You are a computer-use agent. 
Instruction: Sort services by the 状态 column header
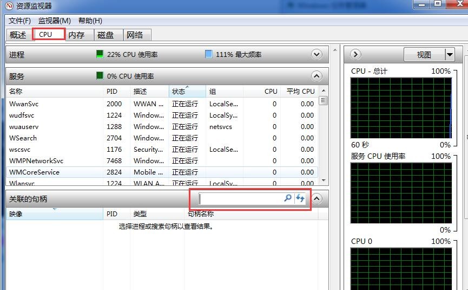pyautogui.click(x=187, y=92)
